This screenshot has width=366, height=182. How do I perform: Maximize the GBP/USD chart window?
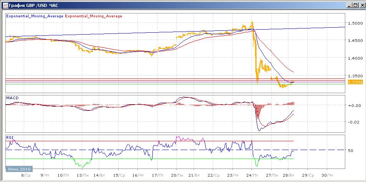click(x=355, y=5)
